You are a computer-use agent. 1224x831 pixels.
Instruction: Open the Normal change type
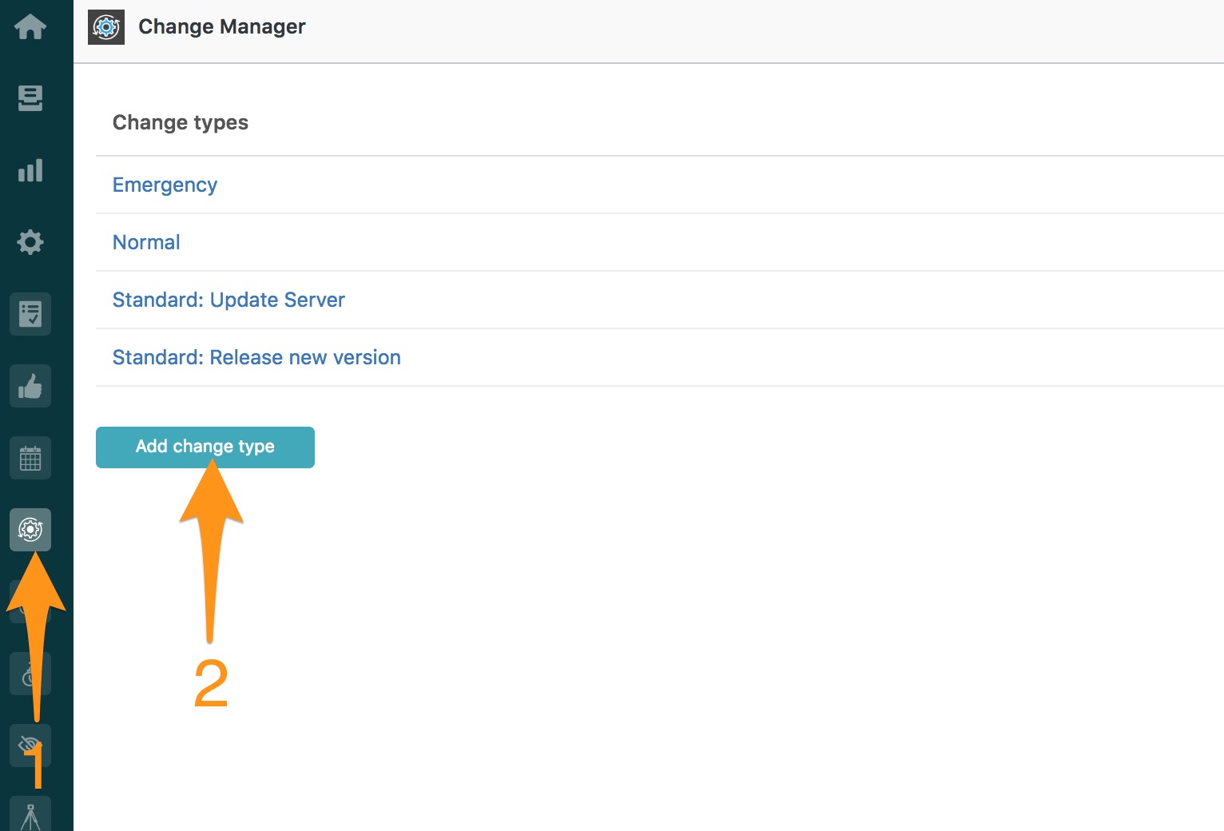click(x=146, y=242)
